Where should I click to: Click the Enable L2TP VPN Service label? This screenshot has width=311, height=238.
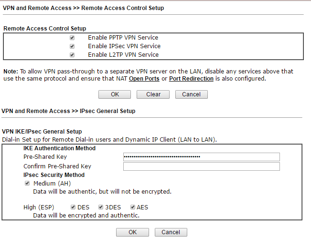coord(123,55)
